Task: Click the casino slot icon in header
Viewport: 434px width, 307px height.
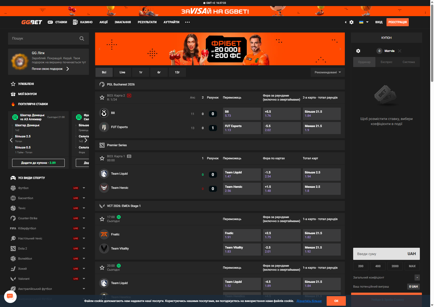Action: (x=75, y=22)
